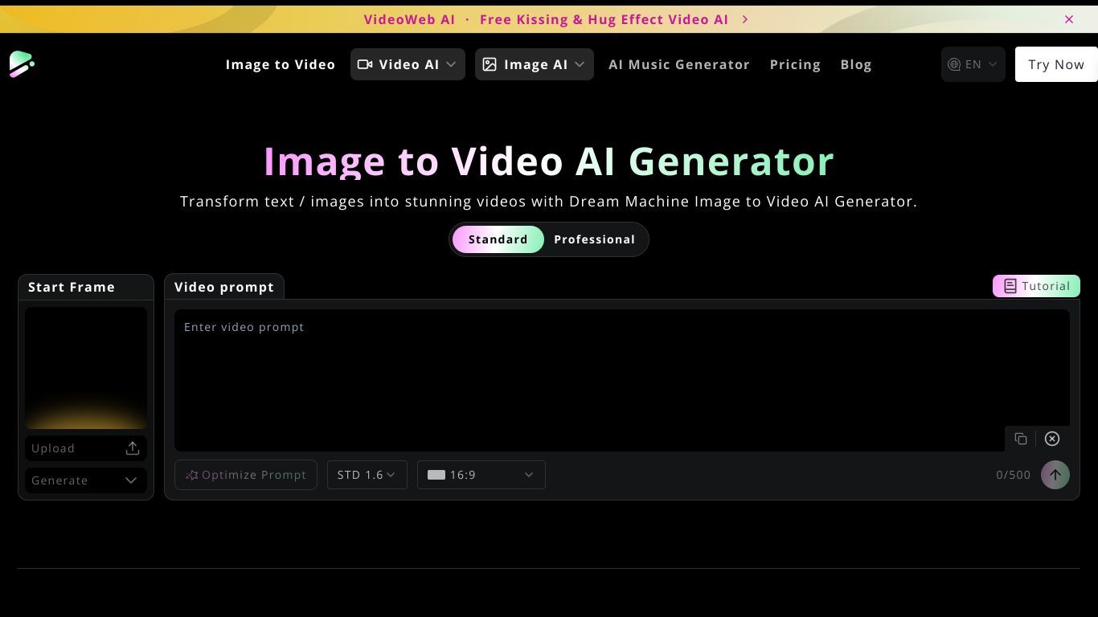Click the 0/500 character counter
Image resolution: width=1098 pixels, height=617 pixels.
pos(1013,475)
